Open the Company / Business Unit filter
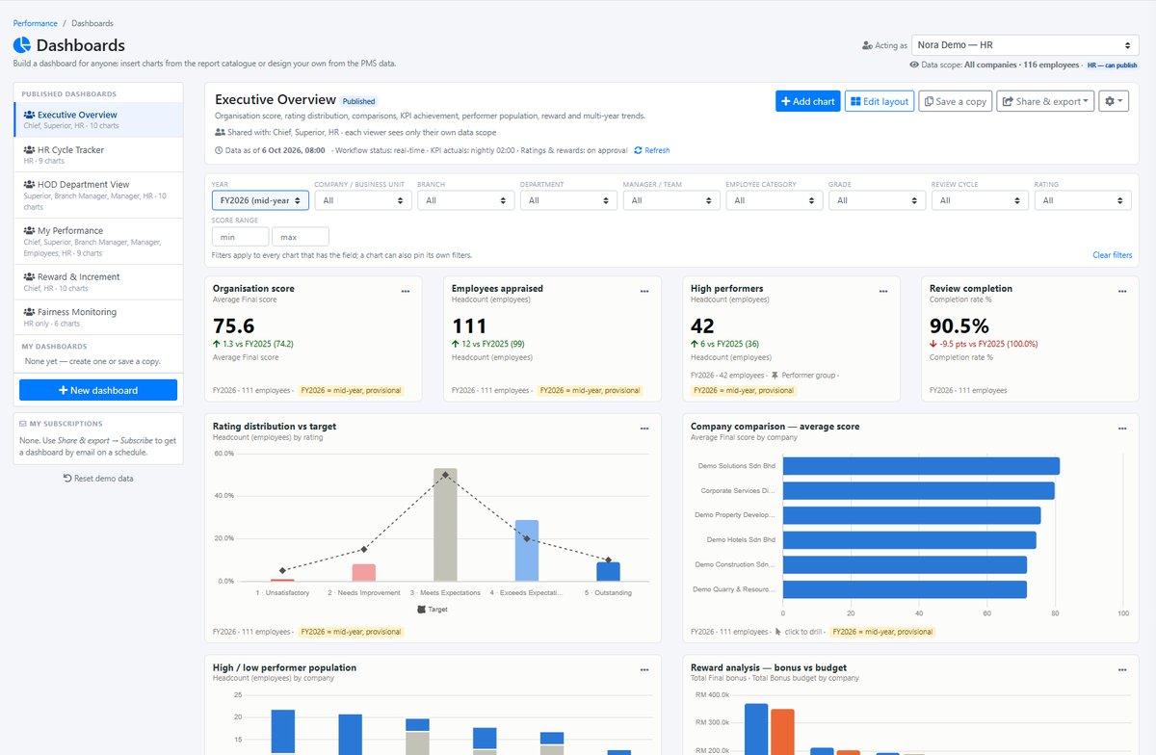 (x=363, y=200)
